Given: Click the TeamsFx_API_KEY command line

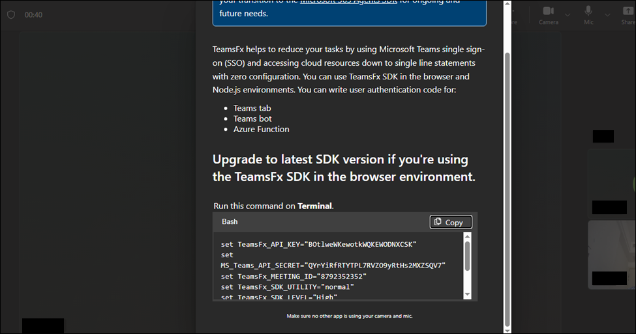Looking at the screenshot, I should coord(318,244).
